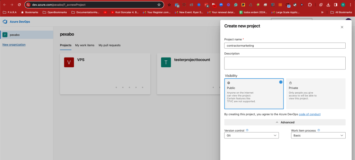The image size is (355, 160).
Task: Bookmark this page with address bar star
Action: coord(159,5)
